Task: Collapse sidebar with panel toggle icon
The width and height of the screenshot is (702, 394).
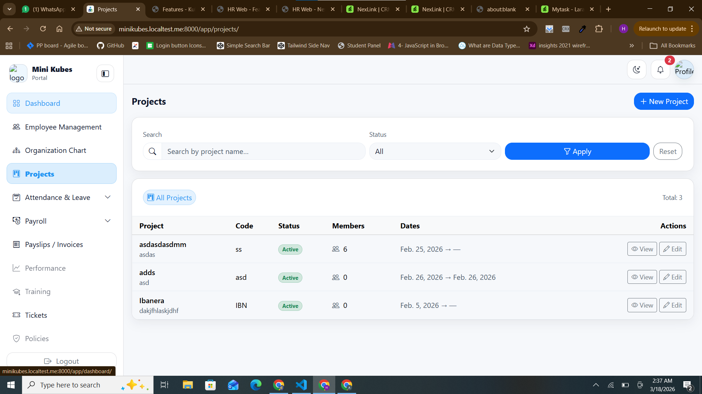Action: pos(105,74)
